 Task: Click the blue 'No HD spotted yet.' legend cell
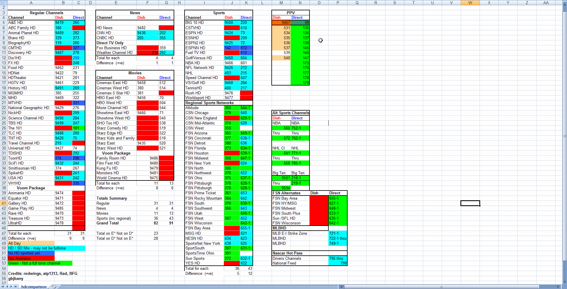pyautogui.click(x=31, y=253)
